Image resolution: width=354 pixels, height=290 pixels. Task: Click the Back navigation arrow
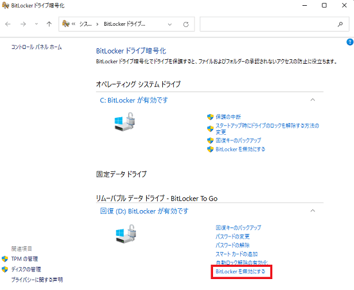8,24
